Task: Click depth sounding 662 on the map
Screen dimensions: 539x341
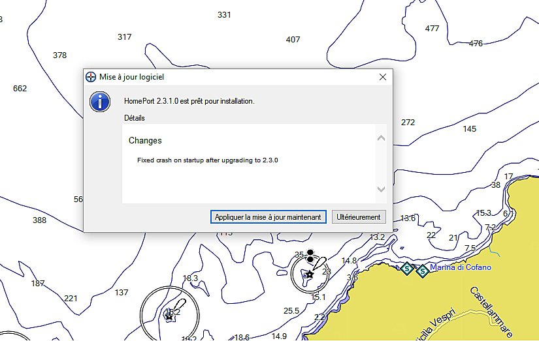Action: [20, 89]
